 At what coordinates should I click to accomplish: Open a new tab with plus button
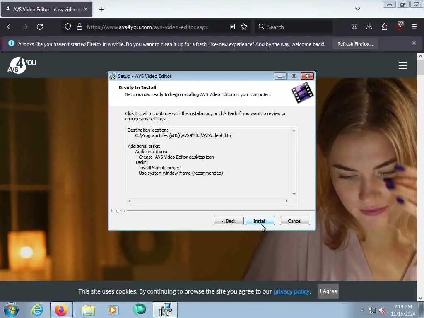101,10
